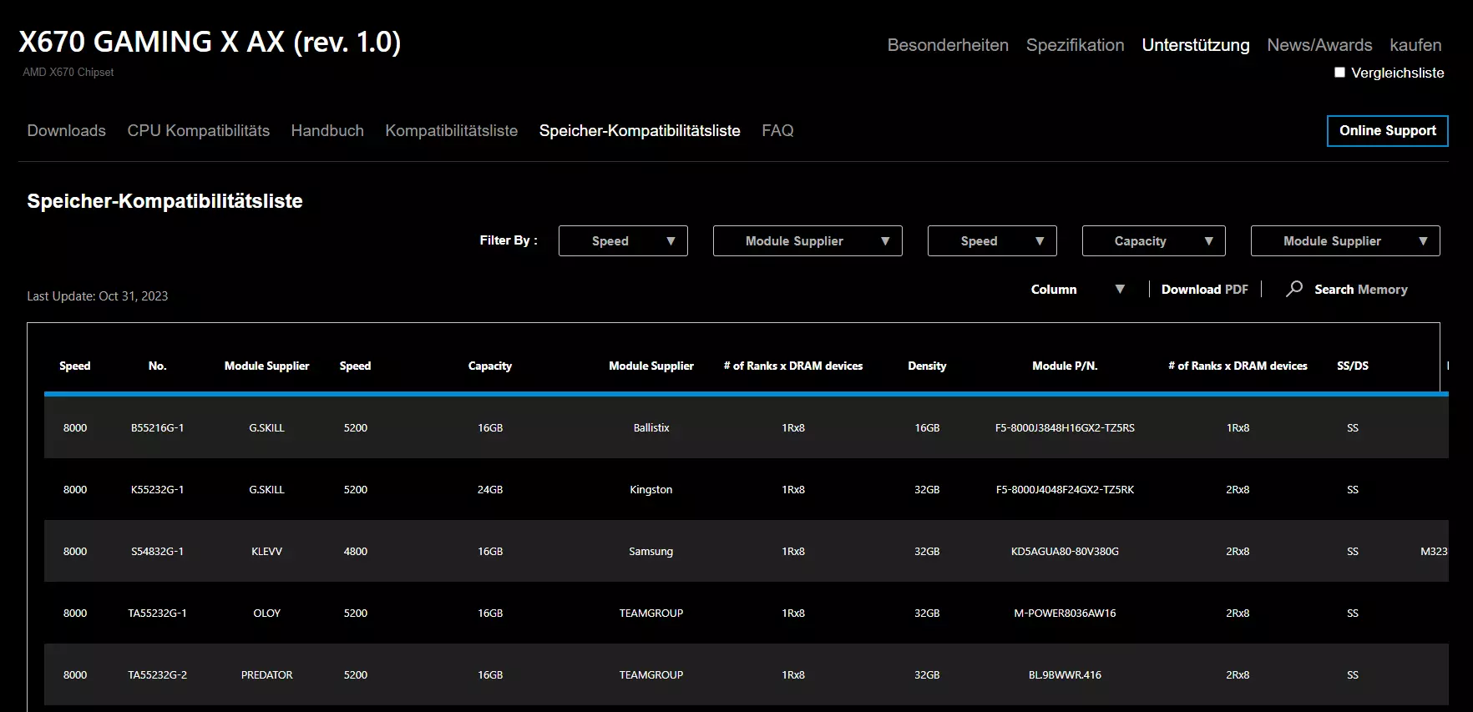Open News/Awards in the top navigation
The image size is (1473, 712).
pos(1319,45)
